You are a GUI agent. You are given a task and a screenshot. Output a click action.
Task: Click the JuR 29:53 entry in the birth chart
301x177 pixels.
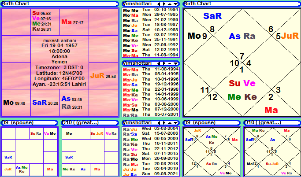(x=103, y=76)
